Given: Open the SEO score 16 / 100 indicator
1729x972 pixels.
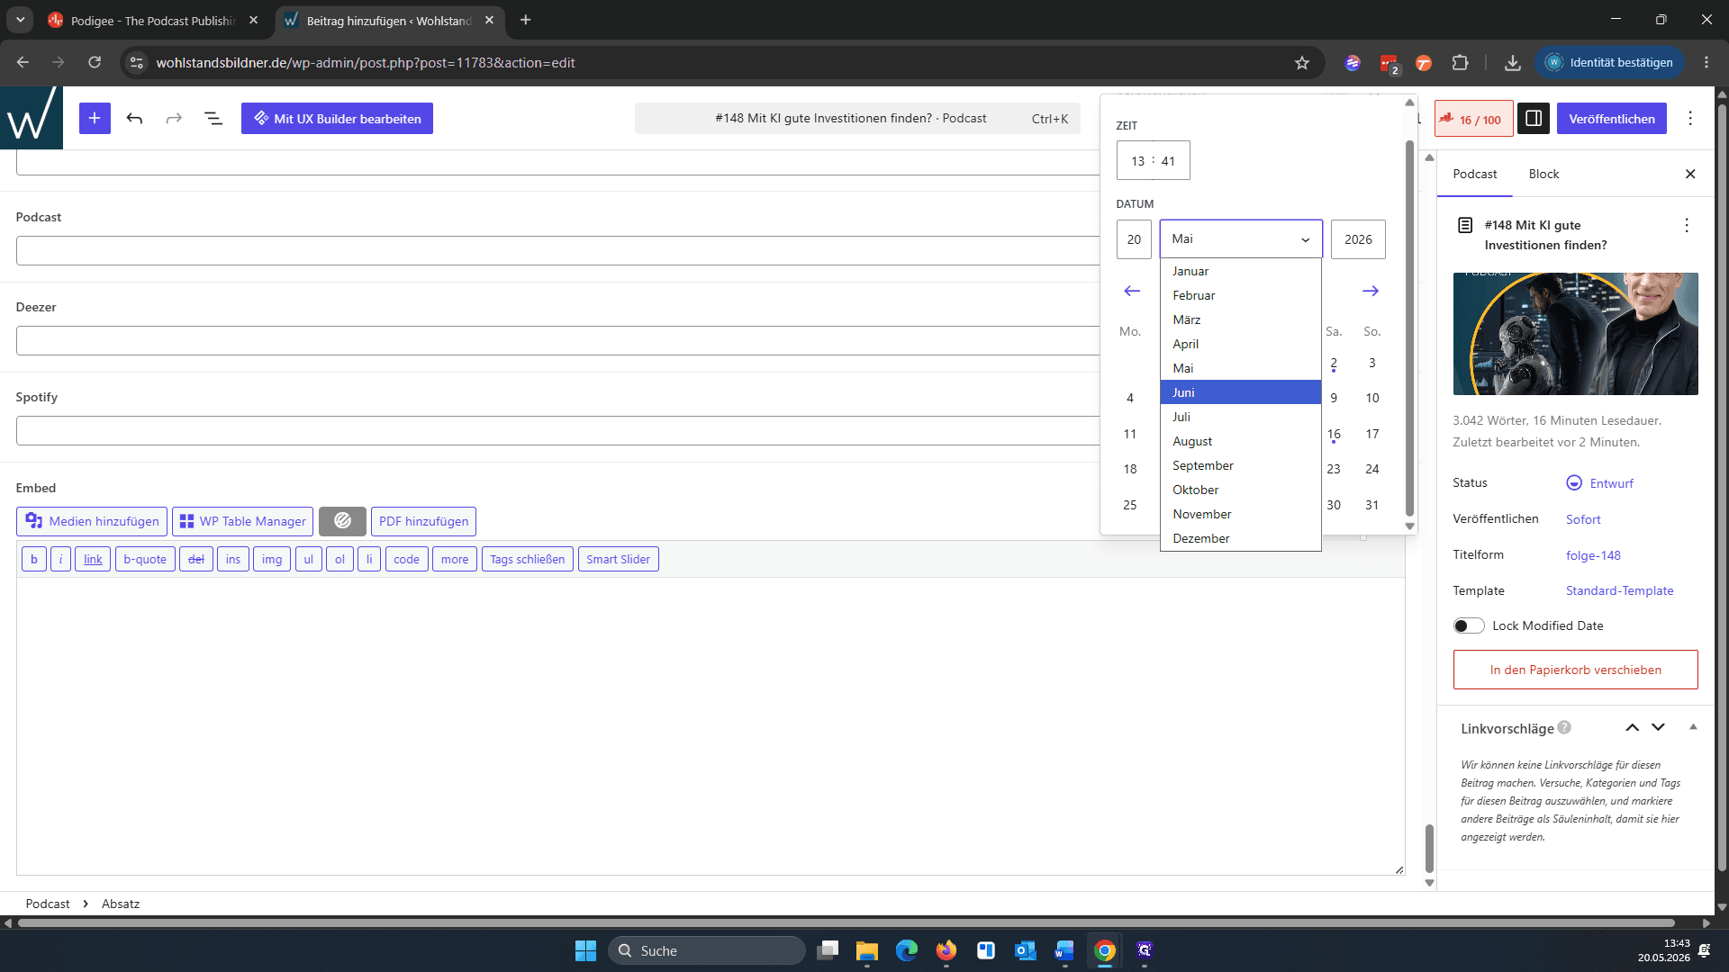Looking at the screenshot, I should click(x=1473, y=118).
